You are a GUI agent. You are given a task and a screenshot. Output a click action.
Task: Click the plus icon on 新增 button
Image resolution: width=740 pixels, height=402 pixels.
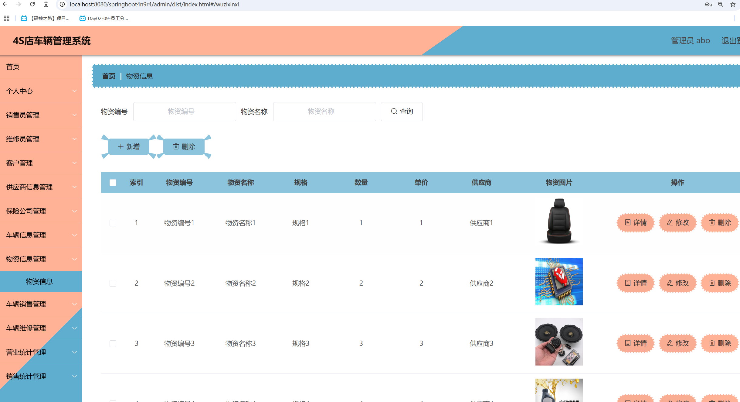tap(121, 146)
